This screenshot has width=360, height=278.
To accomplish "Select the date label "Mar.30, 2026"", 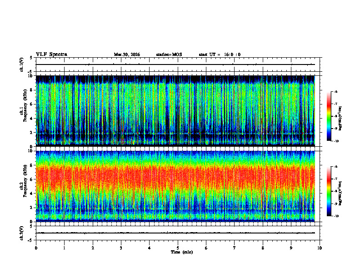I will [x=127, y=55].
